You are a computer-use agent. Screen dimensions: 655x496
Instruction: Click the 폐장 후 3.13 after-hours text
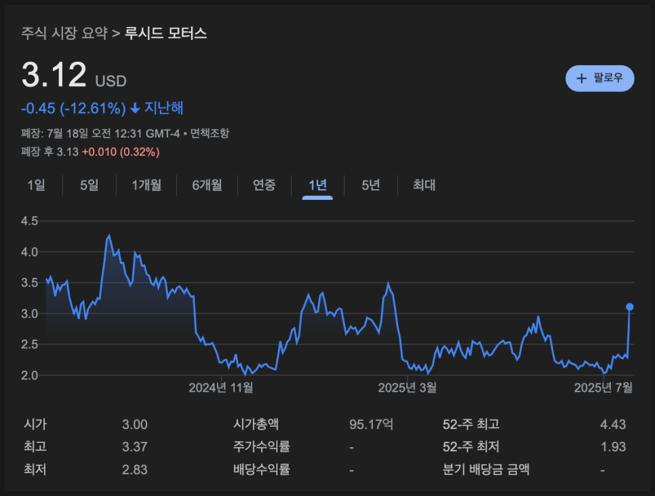(49, 152)
